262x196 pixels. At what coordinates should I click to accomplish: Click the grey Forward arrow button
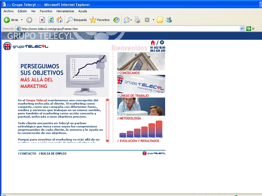[x=29, y=20]
